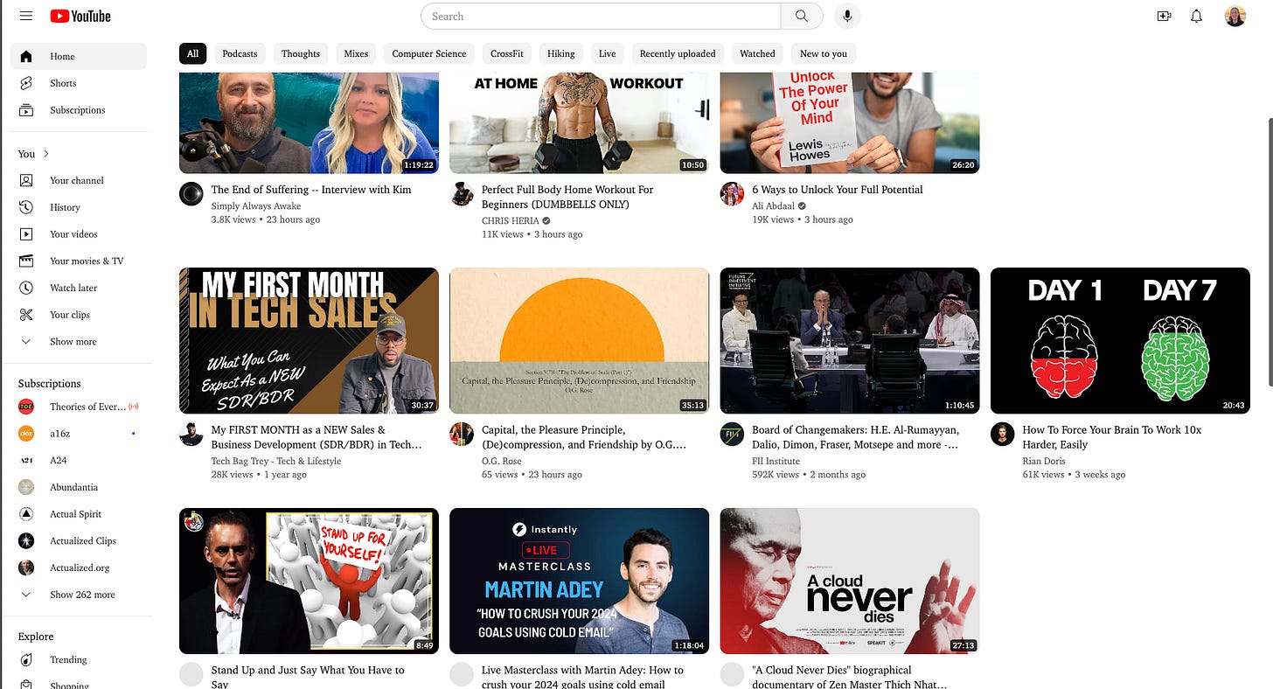Open the O.G. Rose channel link
Image resolution: width=1273 pixels, height=689 pixels.
click(x=502, y=461)
